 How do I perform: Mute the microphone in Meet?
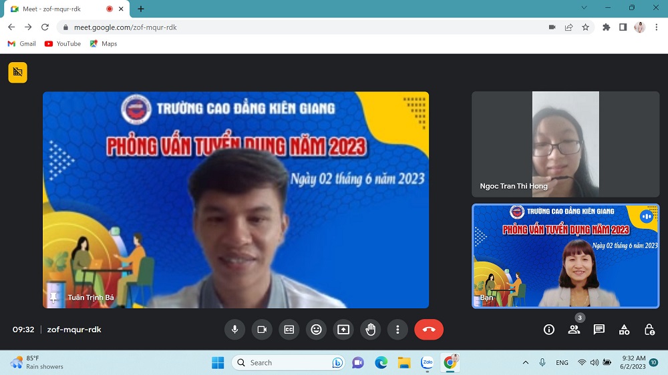tap(234, 329)
